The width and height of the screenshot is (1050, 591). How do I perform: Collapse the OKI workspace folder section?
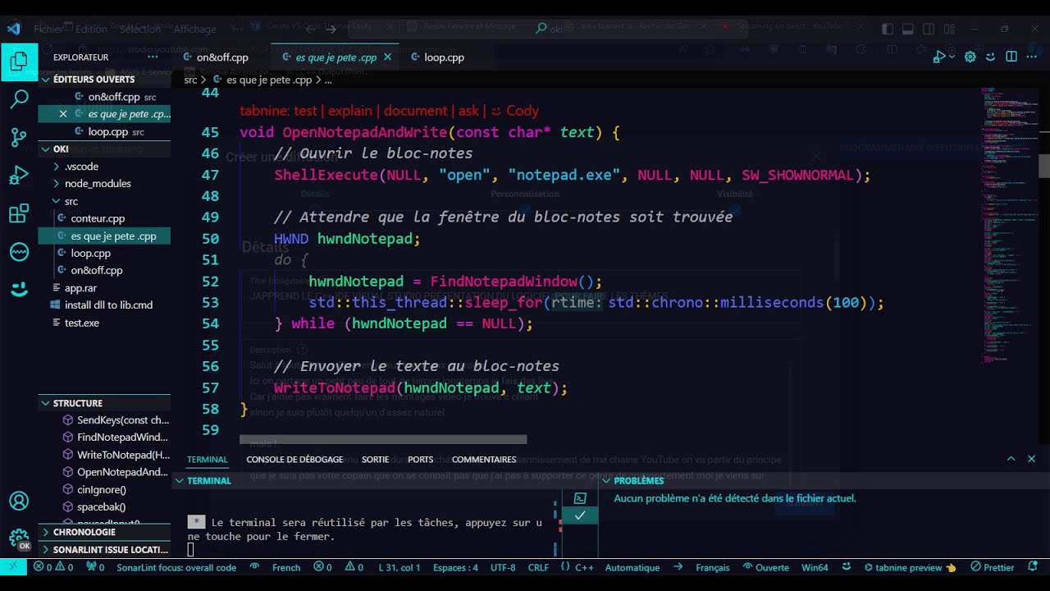(104, 149)
